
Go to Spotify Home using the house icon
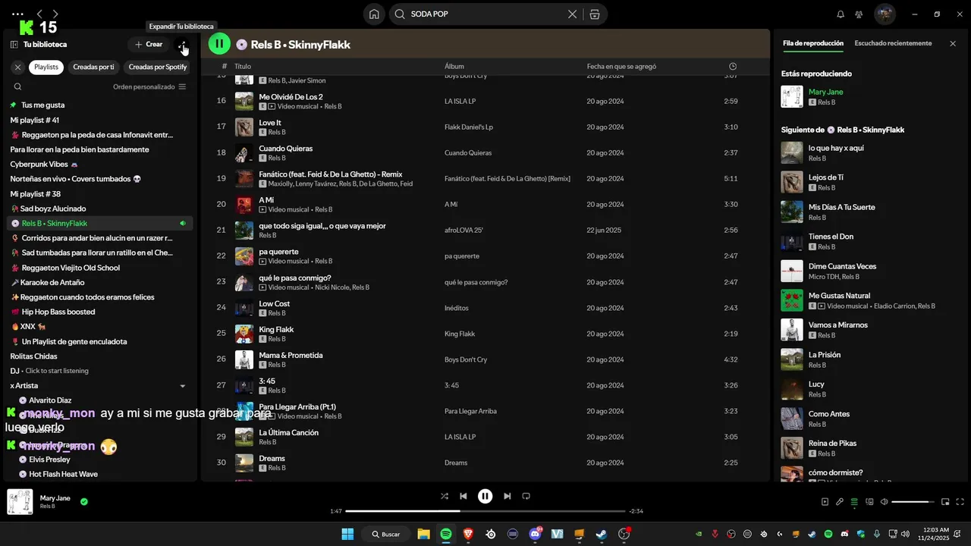374,14
